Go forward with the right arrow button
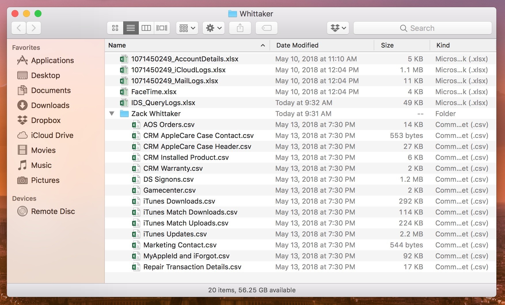505x305 pixels. pos(34,28)
